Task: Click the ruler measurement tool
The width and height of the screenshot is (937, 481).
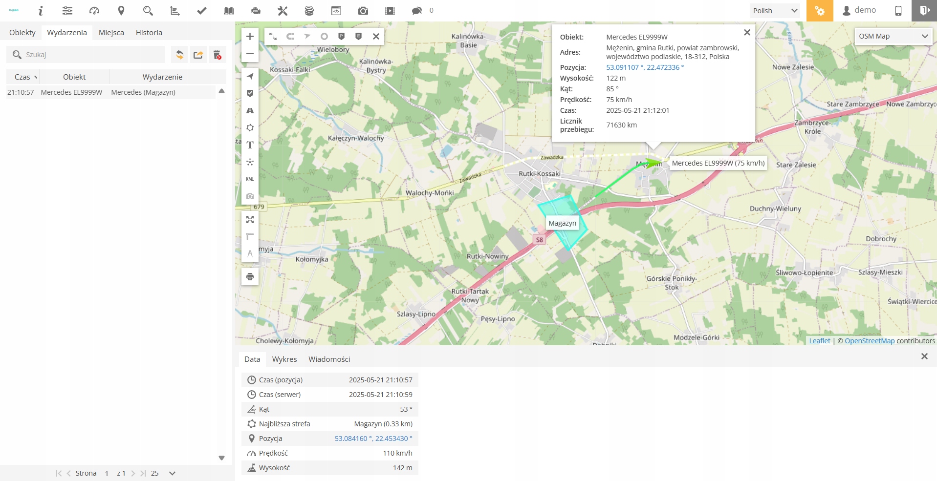Action: coord(250,237)
